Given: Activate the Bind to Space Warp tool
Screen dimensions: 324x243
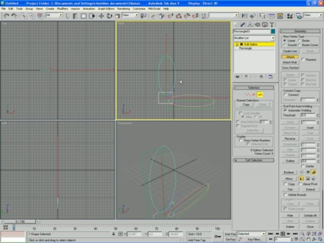Looking at the screenshot, I should point(40,16).
